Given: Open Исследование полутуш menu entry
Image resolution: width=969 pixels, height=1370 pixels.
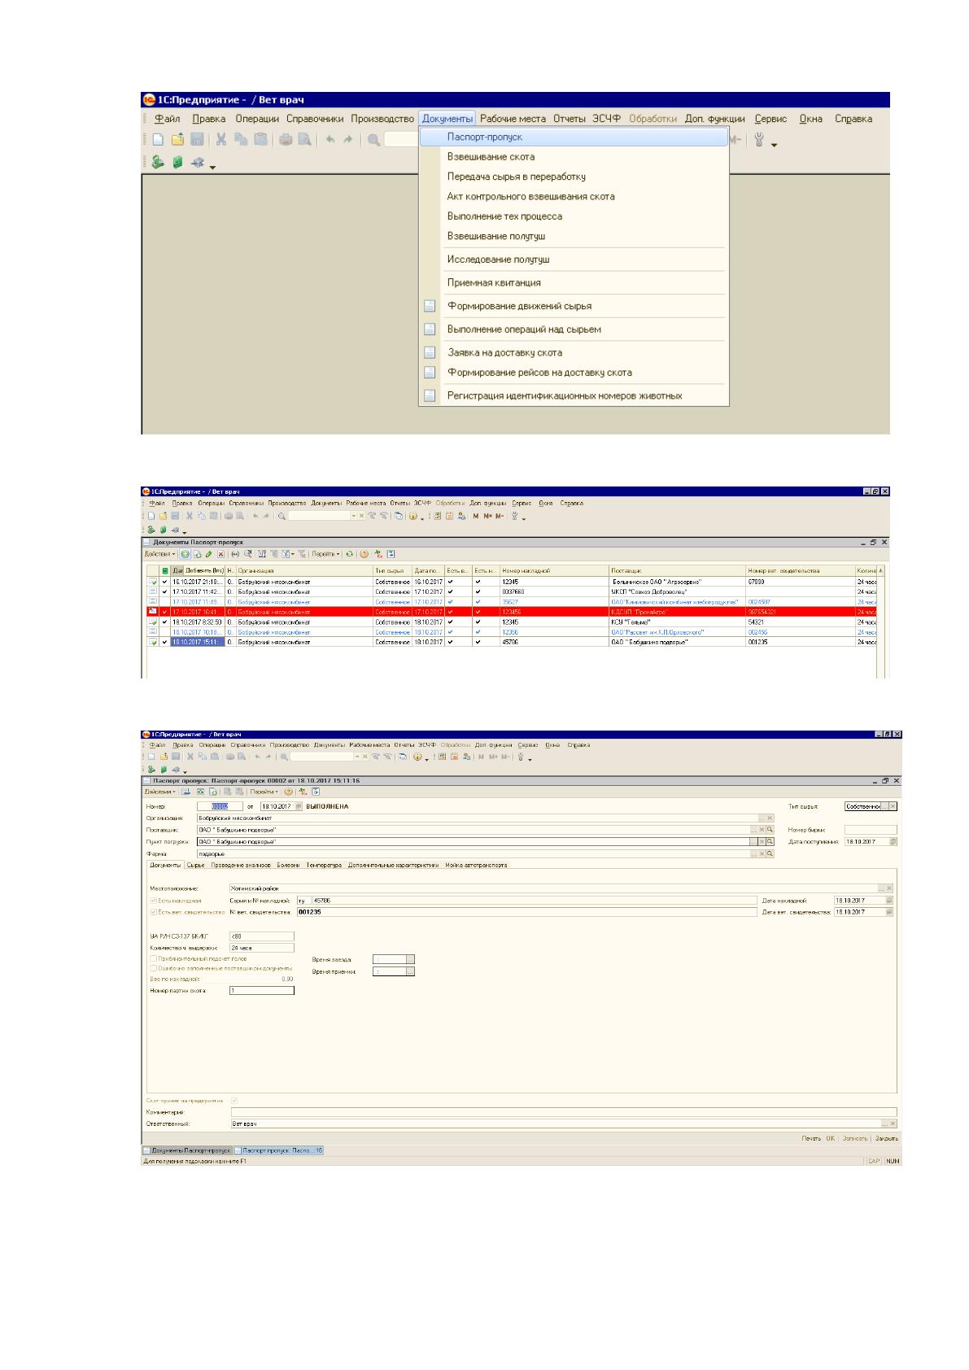Looking at the screenshot, I should click(498, 260).
